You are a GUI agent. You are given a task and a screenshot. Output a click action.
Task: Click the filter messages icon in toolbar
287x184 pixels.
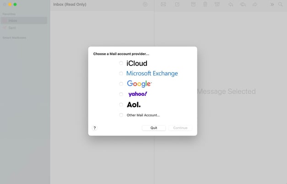tap(145, 4)
